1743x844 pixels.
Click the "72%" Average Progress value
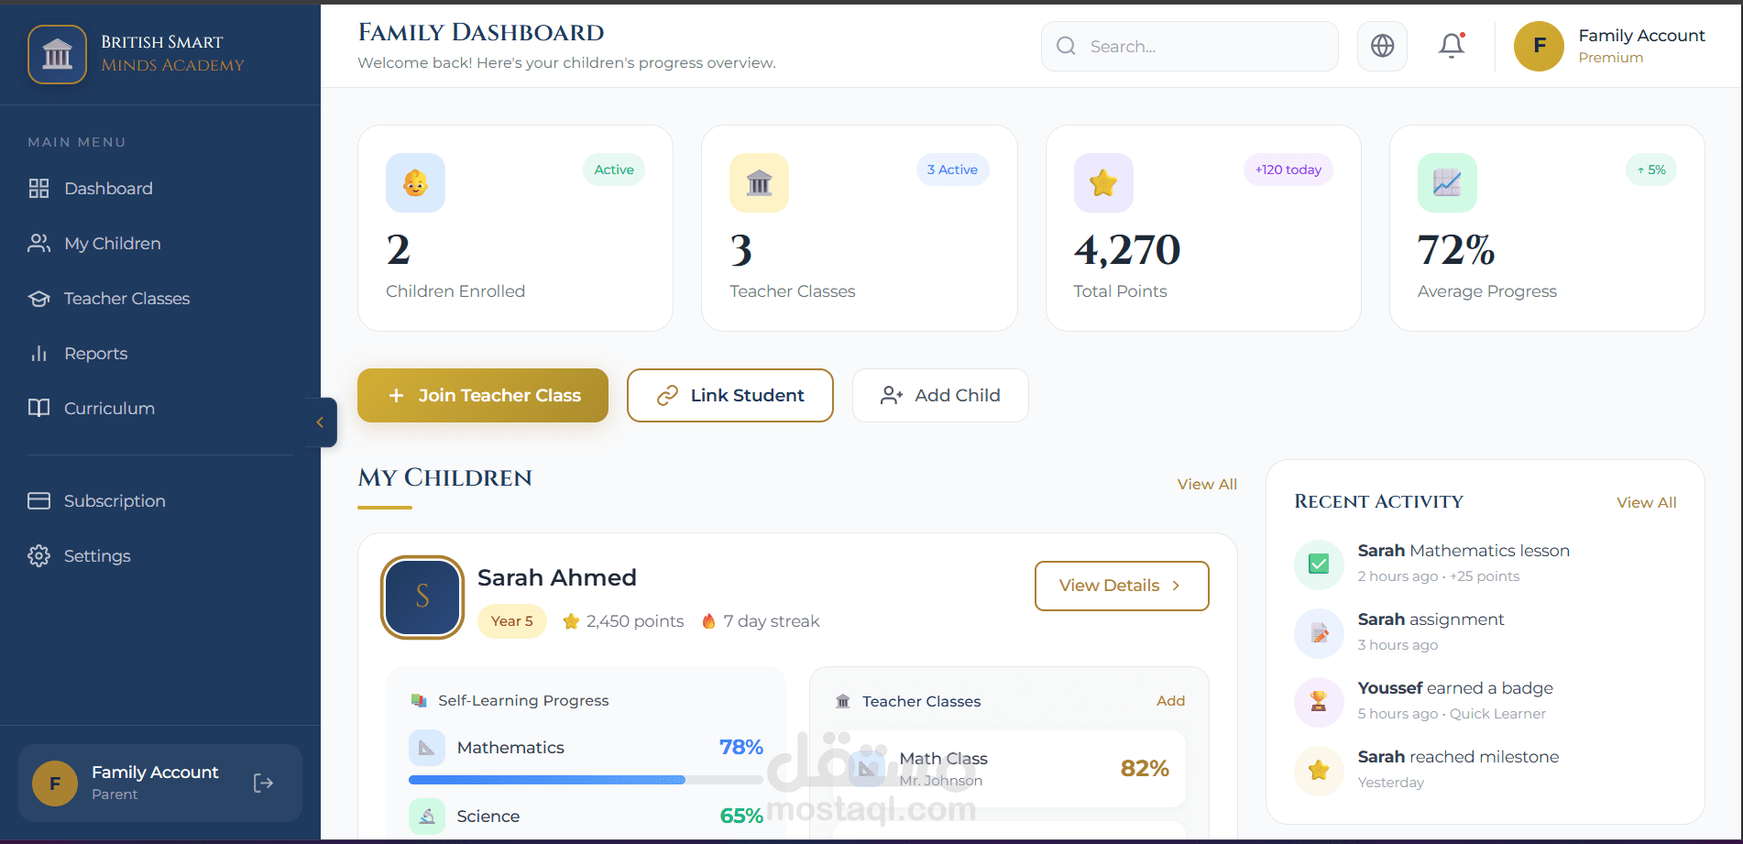pos(1456,250)
